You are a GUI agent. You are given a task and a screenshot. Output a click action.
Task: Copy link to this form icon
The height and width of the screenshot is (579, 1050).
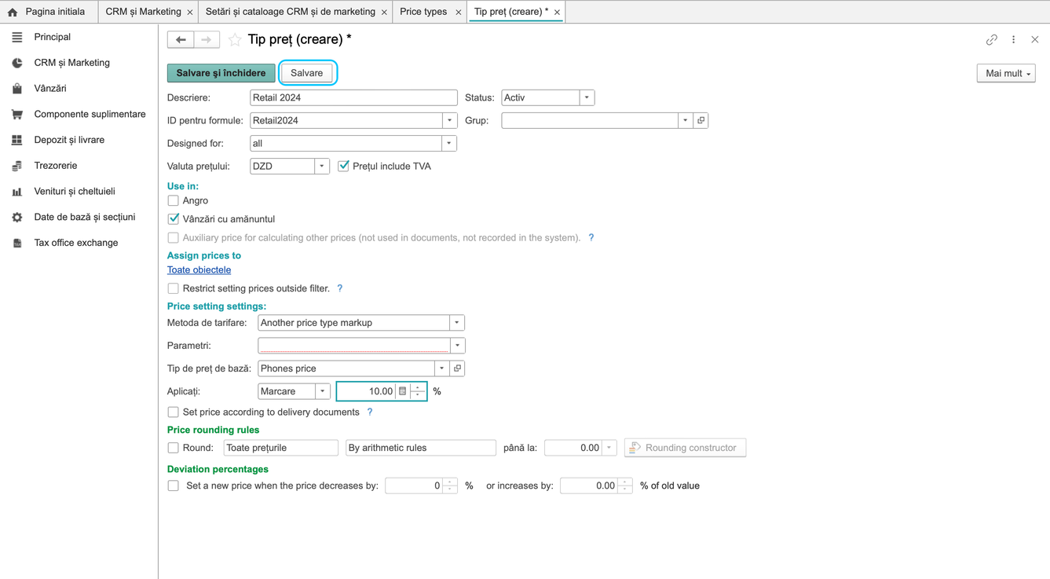(992, 39)
